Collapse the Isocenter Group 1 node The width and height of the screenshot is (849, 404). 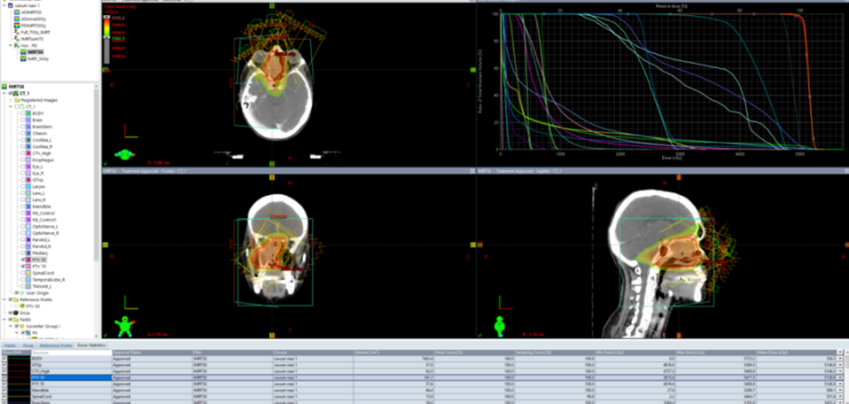tap(11, 326)
